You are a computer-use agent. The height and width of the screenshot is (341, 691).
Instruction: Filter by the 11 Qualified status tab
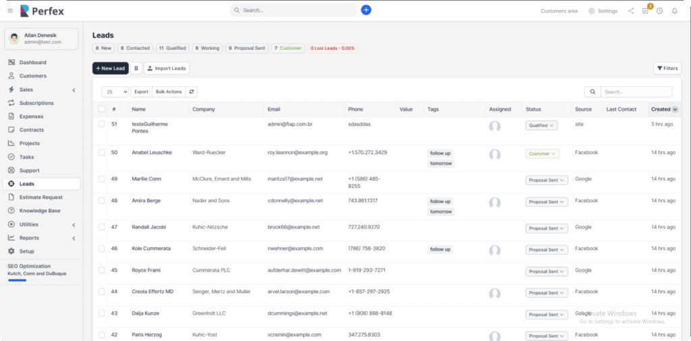tap(173, 49)
